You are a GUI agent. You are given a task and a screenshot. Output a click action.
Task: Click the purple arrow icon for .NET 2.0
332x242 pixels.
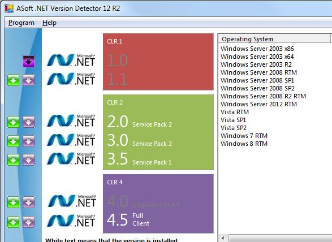(29, 122)
